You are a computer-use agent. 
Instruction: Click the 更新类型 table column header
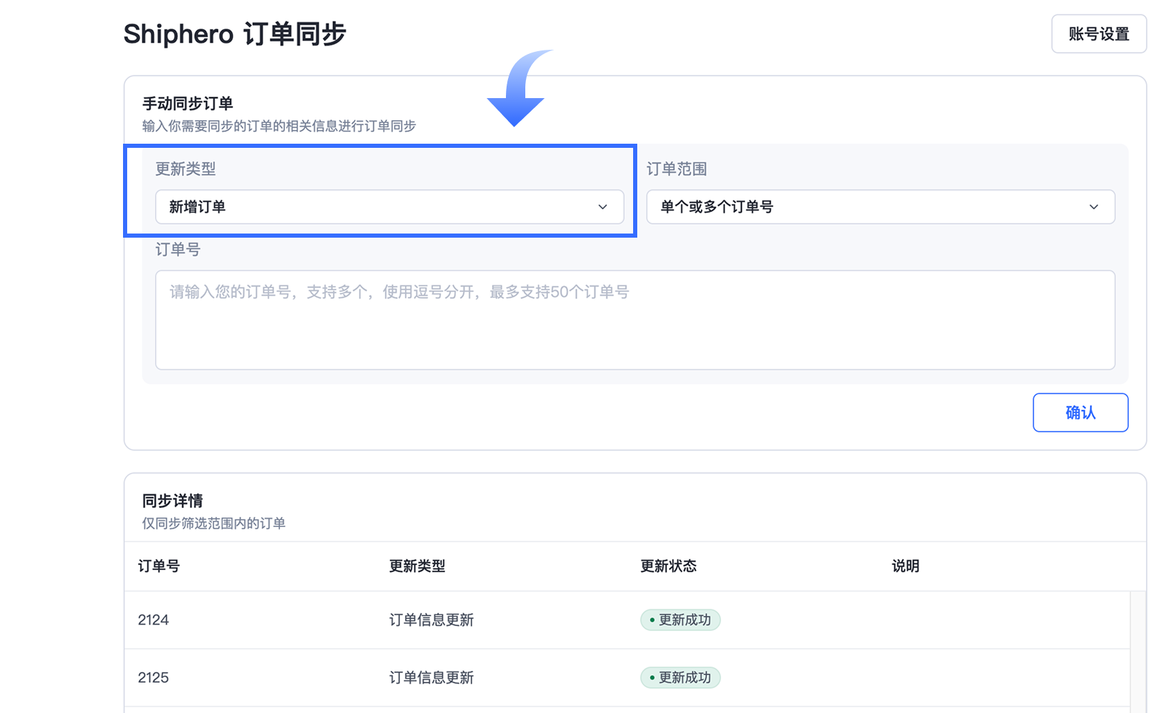point(417,566)
